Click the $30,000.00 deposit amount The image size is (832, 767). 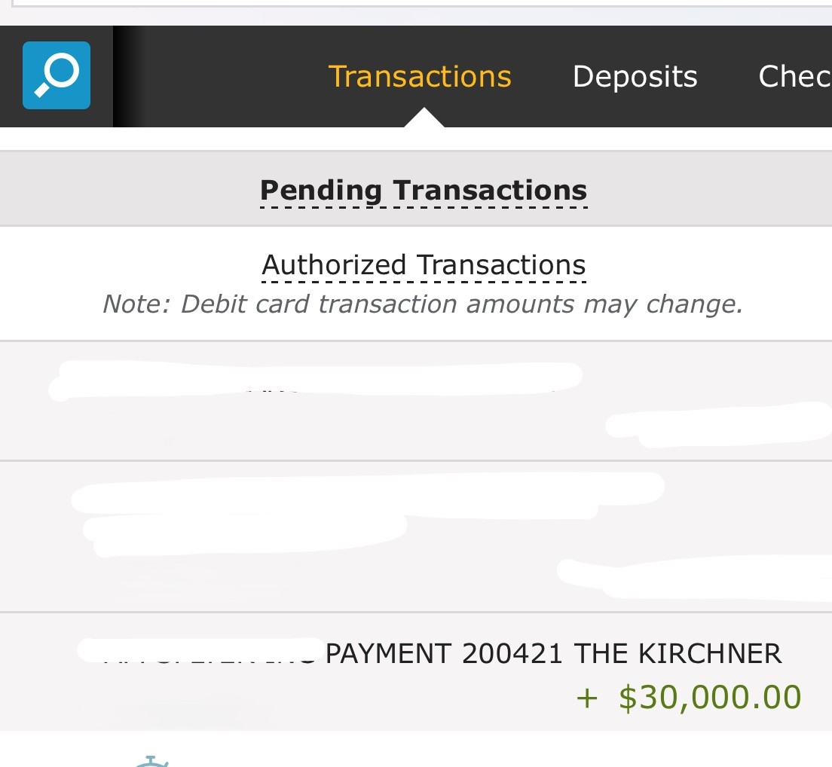coord(709,698)
